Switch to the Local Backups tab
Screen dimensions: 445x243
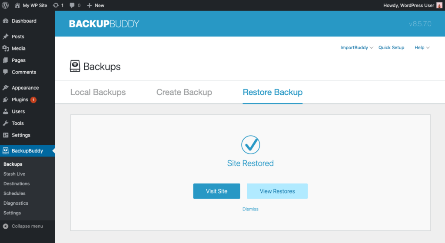(98, 92)
